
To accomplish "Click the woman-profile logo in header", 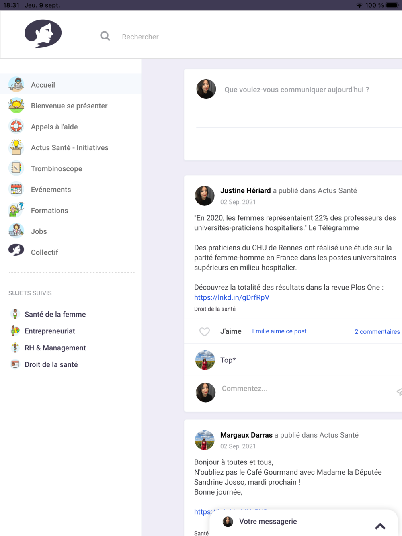I will [43, 34].
